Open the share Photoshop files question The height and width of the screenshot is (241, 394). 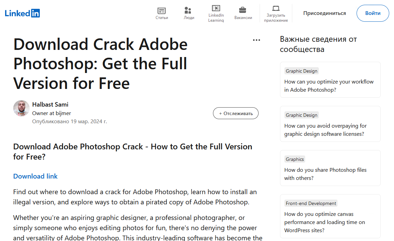pyautogui.click(x=325, y=174)
